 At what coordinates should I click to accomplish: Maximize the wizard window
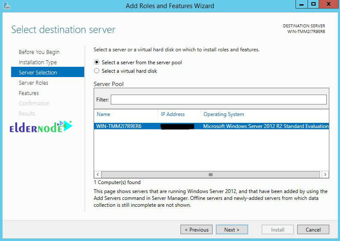pyautogui.click(x=313, y=4)
